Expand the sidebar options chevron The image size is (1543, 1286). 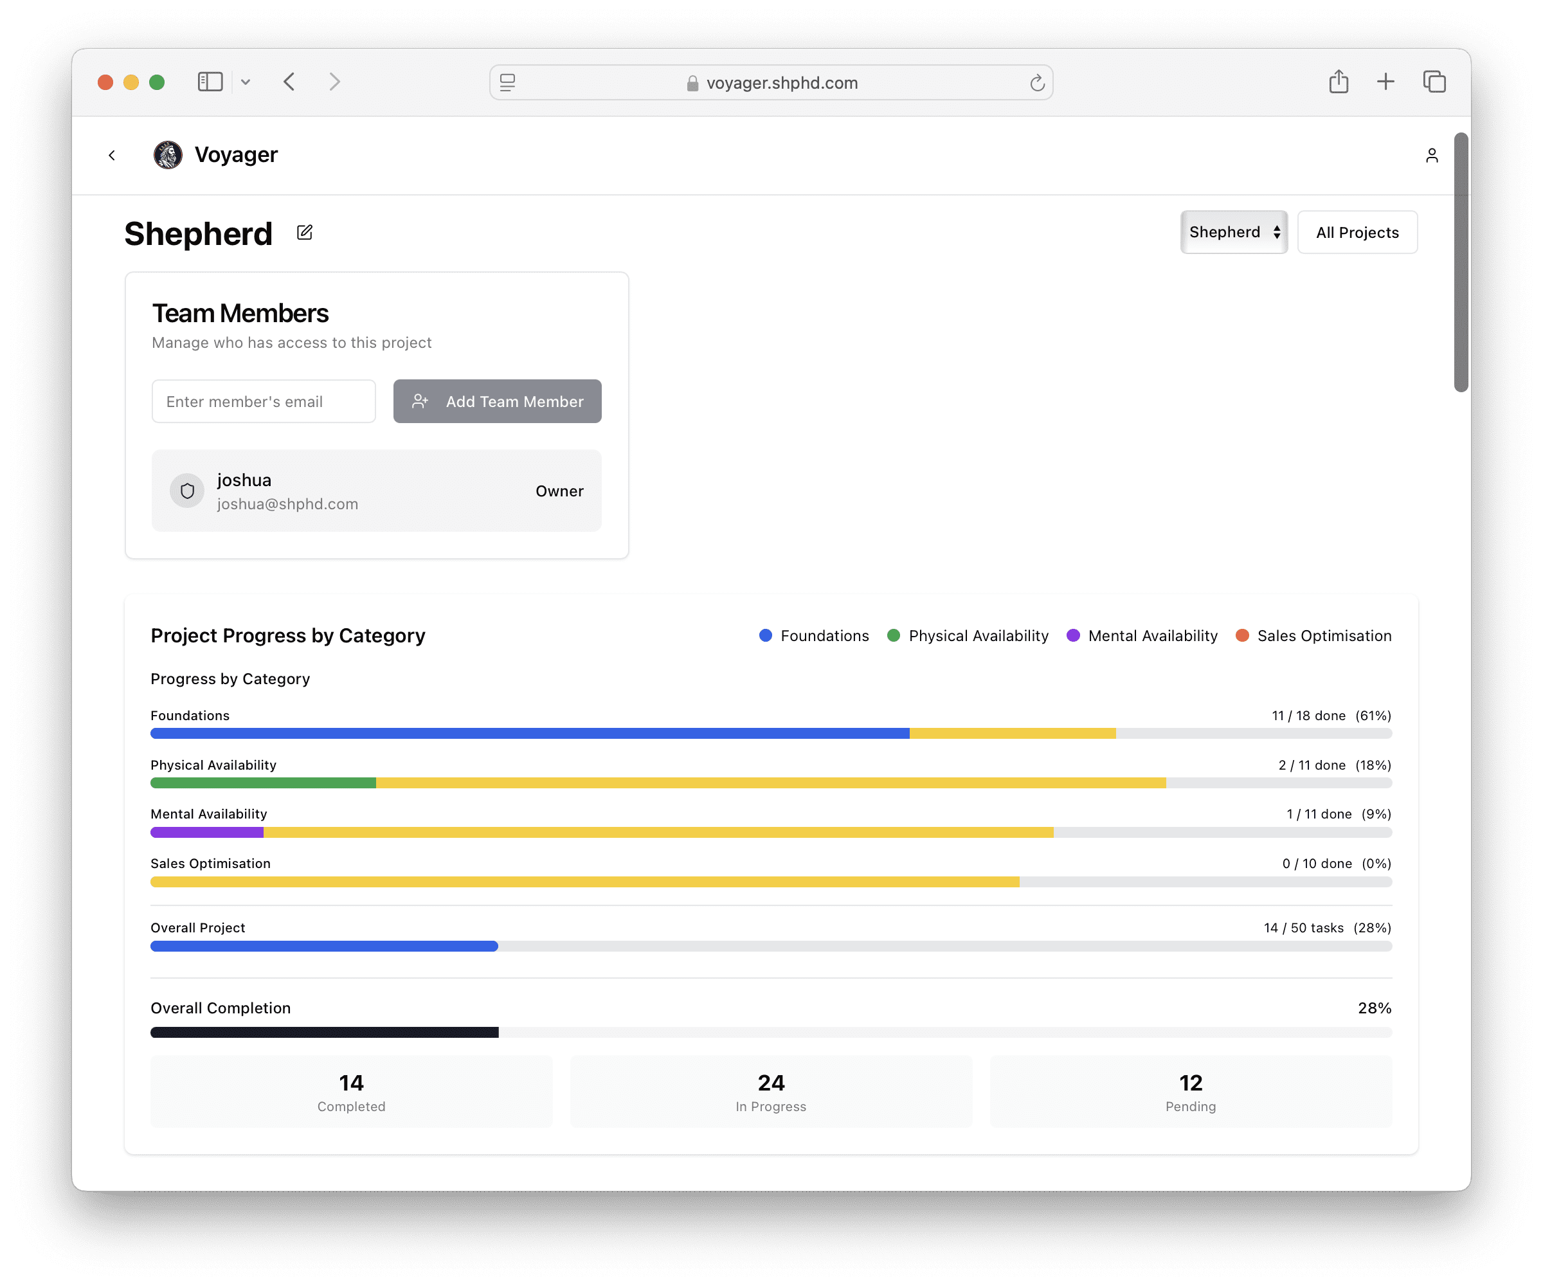(246, 82)
